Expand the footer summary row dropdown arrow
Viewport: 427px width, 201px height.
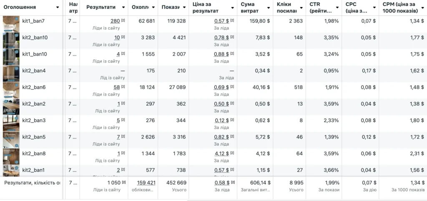[57, 183]
